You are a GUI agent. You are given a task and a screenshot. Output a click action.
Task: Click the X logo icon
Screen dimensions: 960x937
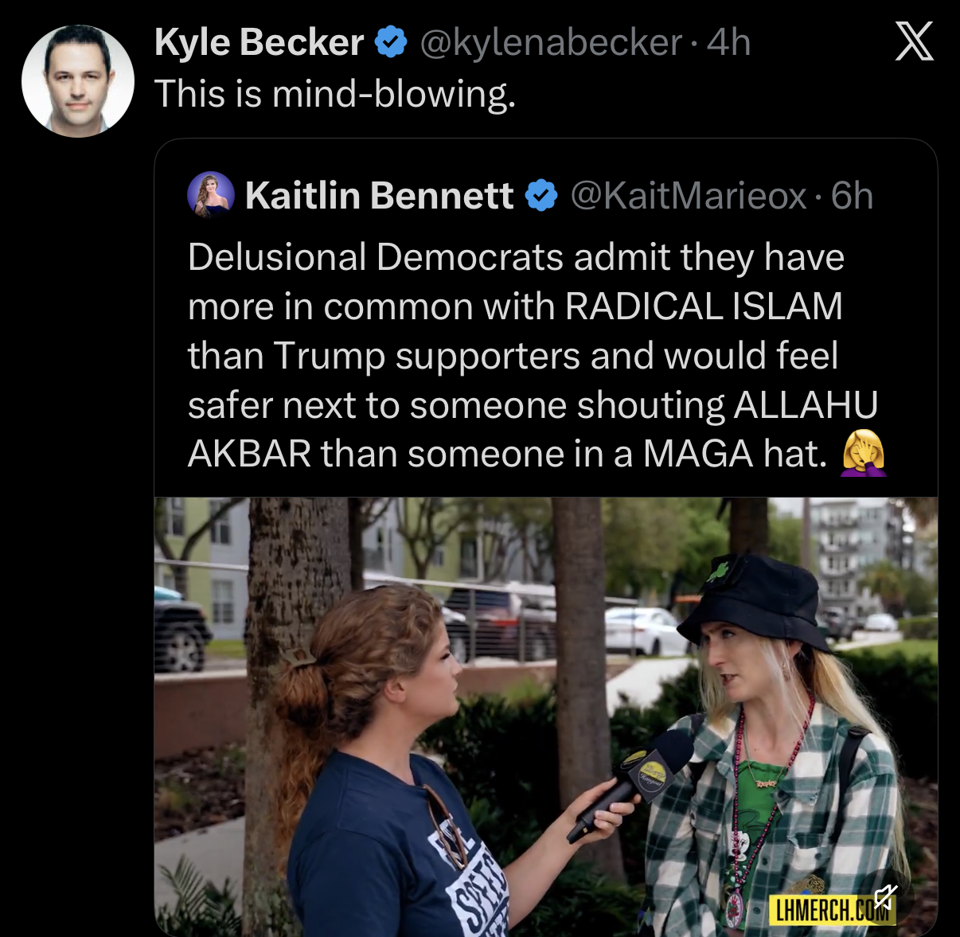[914, 43]
